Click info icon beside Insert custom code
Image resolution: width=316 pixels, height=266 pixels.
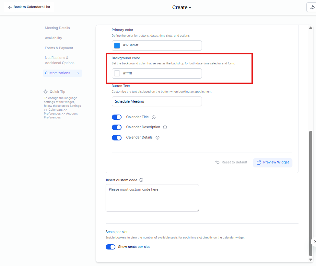(141, 180)
